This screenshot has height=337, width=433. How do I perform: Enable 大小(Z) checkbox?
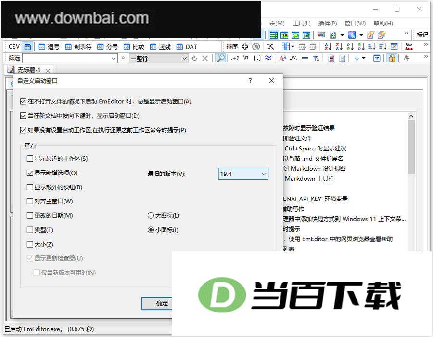(30, 244)
